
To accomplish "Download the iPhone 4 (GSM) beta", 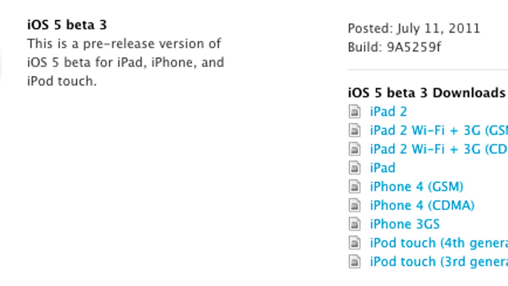I will pos(417,186).
